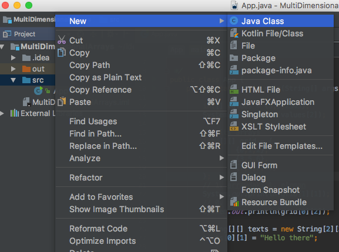Expand External Libraries node arrow
The height and width of the screenshot is (252, 339).
pyautogui.click(x=2, y=113)
